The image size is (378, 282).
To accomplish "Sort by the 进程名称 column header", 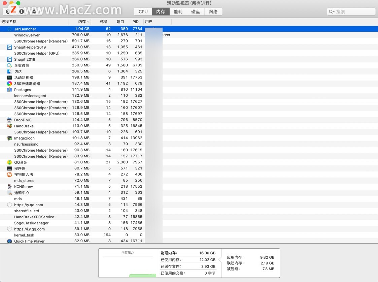I will [34, 22].
